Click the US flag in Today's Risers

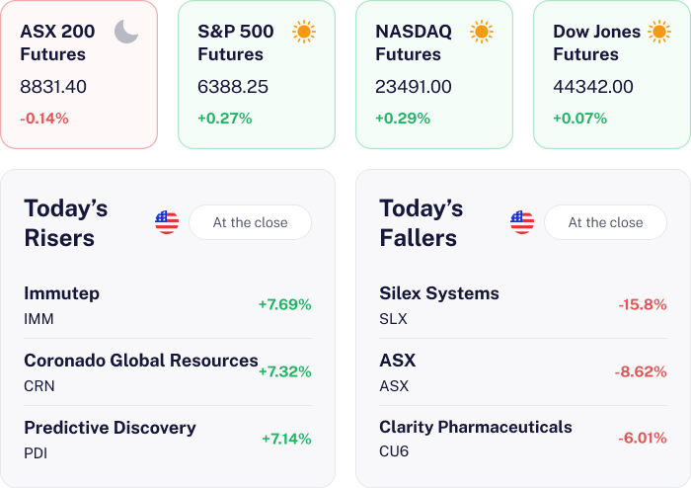167,222
